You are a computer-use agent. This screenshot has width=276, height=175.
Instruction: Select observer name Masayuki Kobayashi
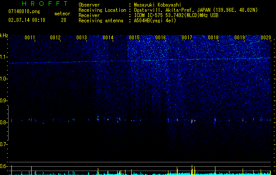point(158,5)
